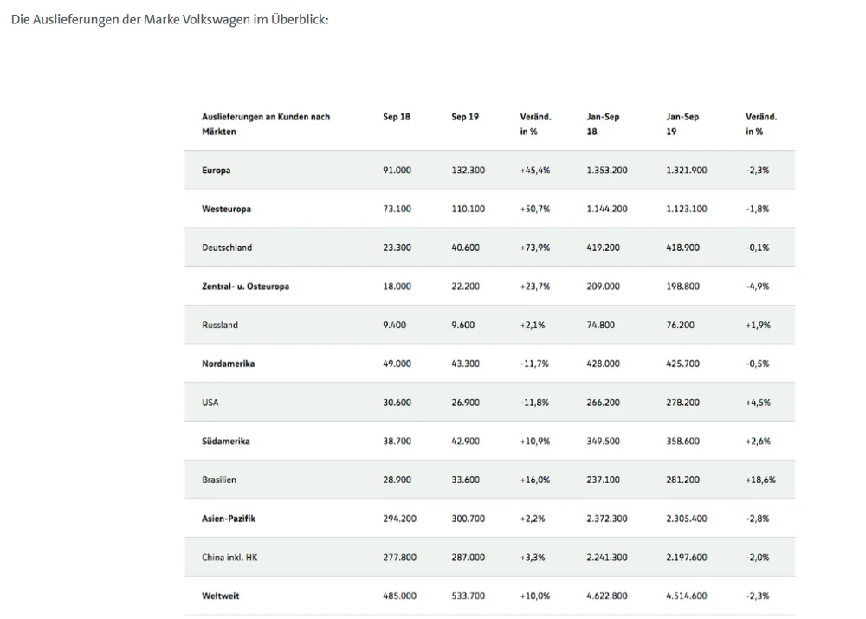Select the 'Deutschland' row label
Image resolution: width=866 pixels, height=619 pixels.
[x=227, y=248]
